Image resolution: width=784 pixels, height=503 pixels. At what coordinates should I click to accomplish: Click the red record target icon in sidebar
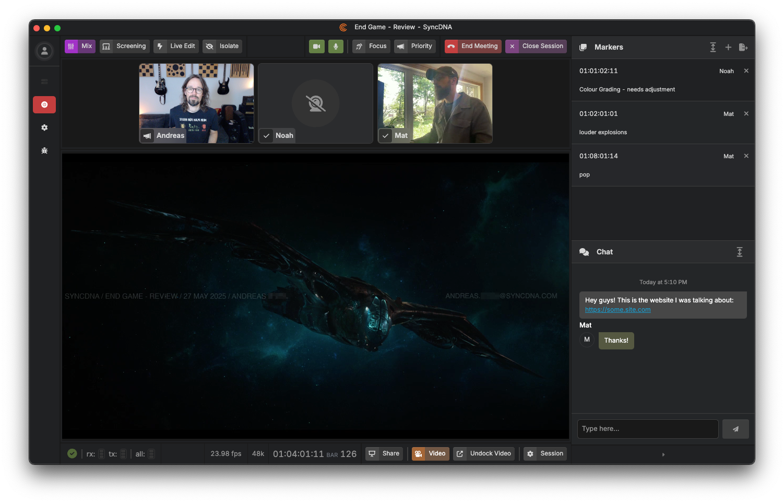tap(44, 104)
